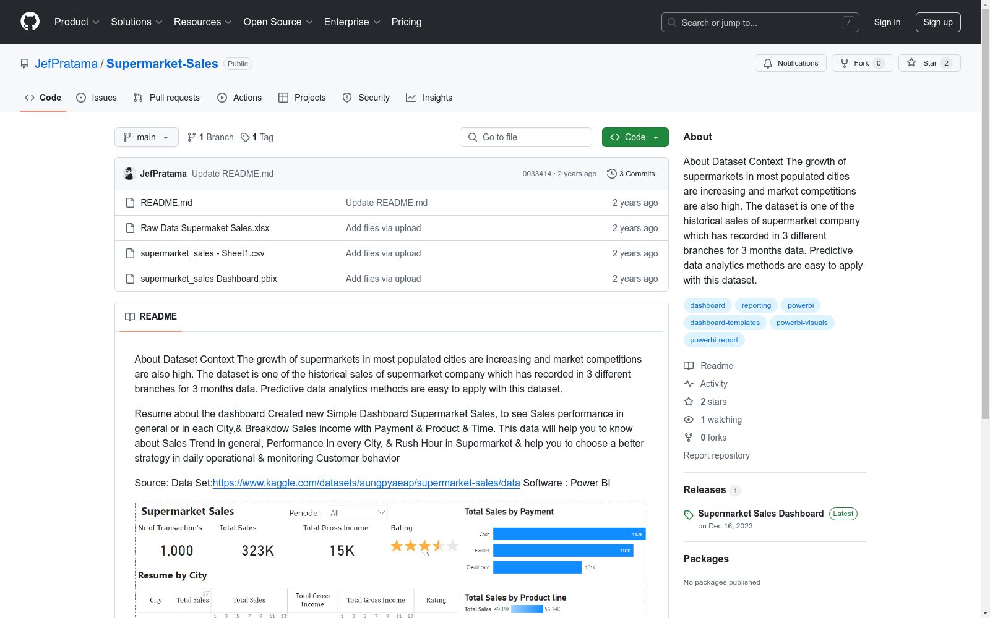Open the 0033414 commit hash link
Screen dimensions: 990x618
tap(537, 174)
